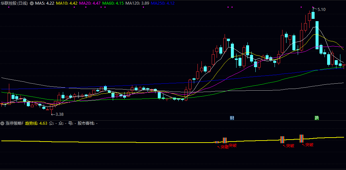Click the smallest striped signal bar on trend line
Image resolution: width=346 pixels, height=170 pixels.
217,142
